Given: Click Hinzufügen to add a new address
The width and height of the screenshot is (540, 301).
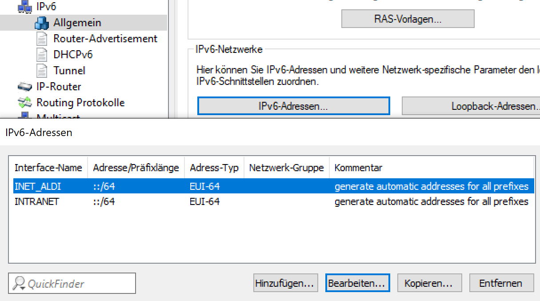Looking at the screenshot, I should (x=286, y=283).
